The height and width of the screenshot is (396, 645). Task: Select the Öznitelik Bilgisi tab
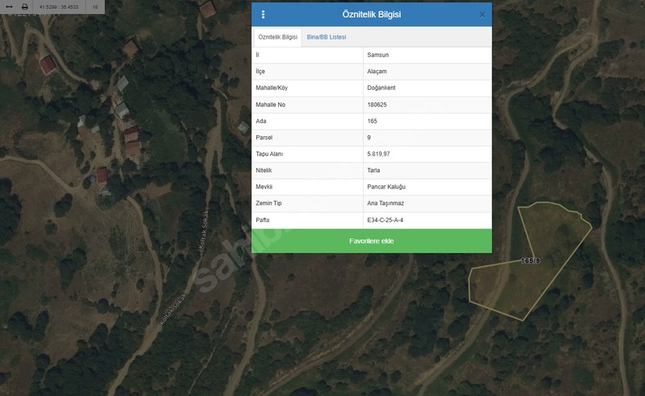pyautogui.click(x=277, y=37)
